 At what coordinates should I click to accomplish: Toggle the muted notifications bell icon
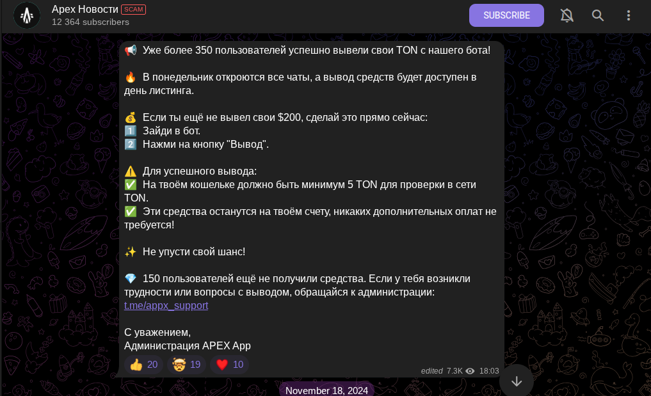[x=567, y=15]
